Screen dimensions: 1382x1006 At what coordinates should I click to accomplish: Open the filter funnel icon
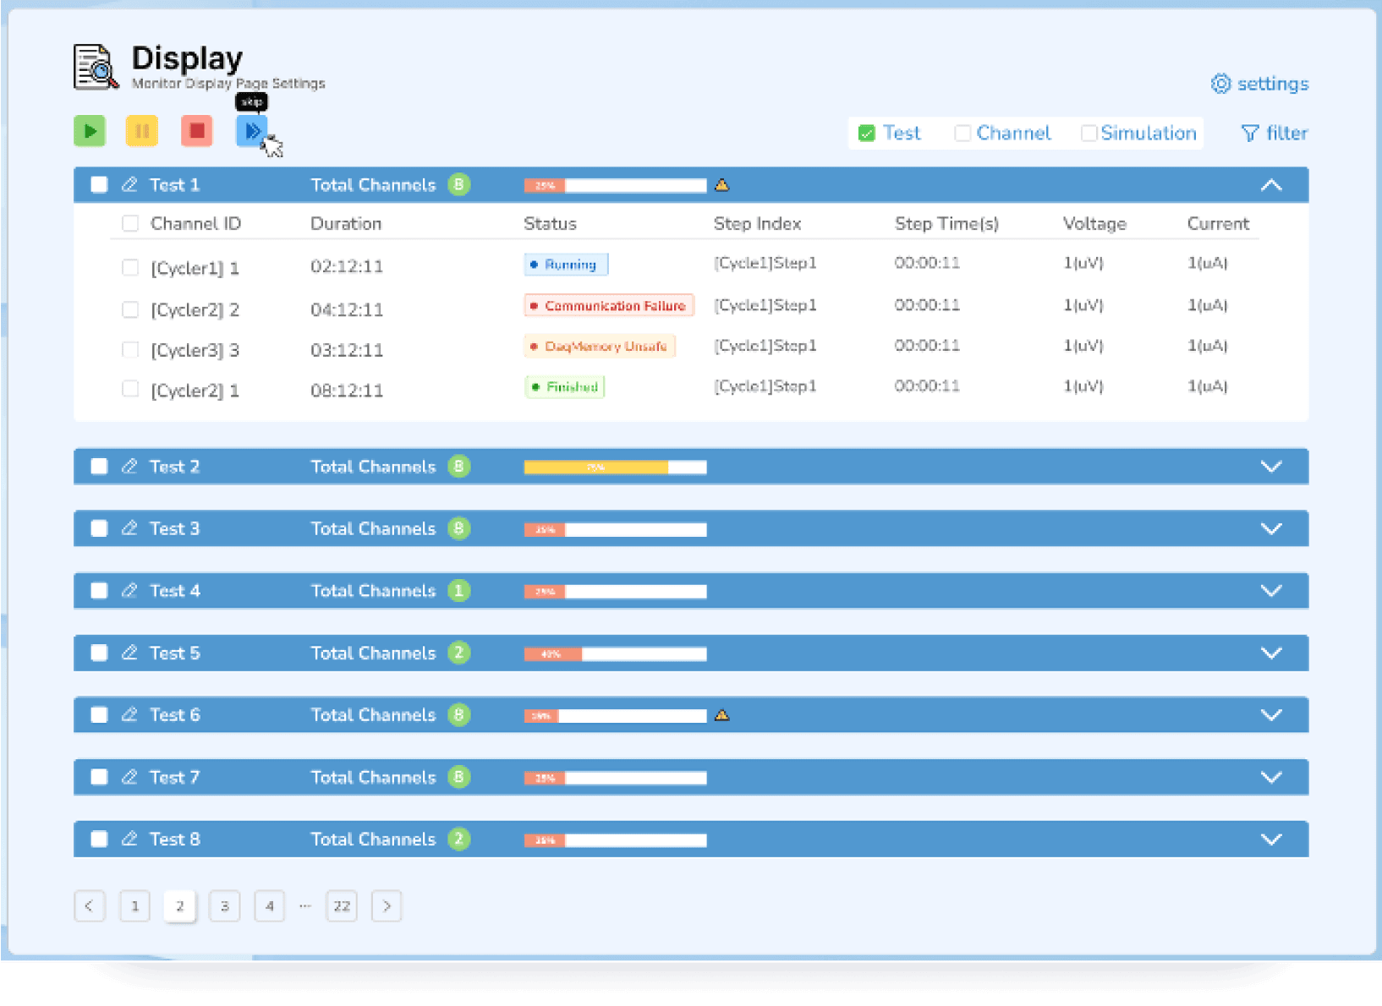point(1250,134)
